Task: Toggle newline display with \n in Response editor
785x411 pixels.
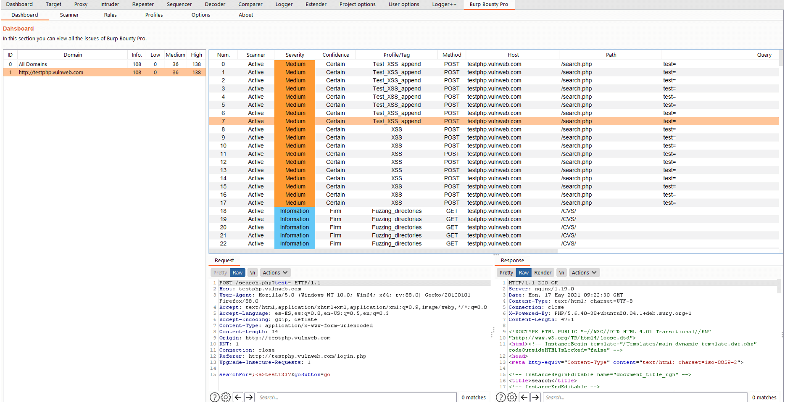Action: click(x=562, y=272)
